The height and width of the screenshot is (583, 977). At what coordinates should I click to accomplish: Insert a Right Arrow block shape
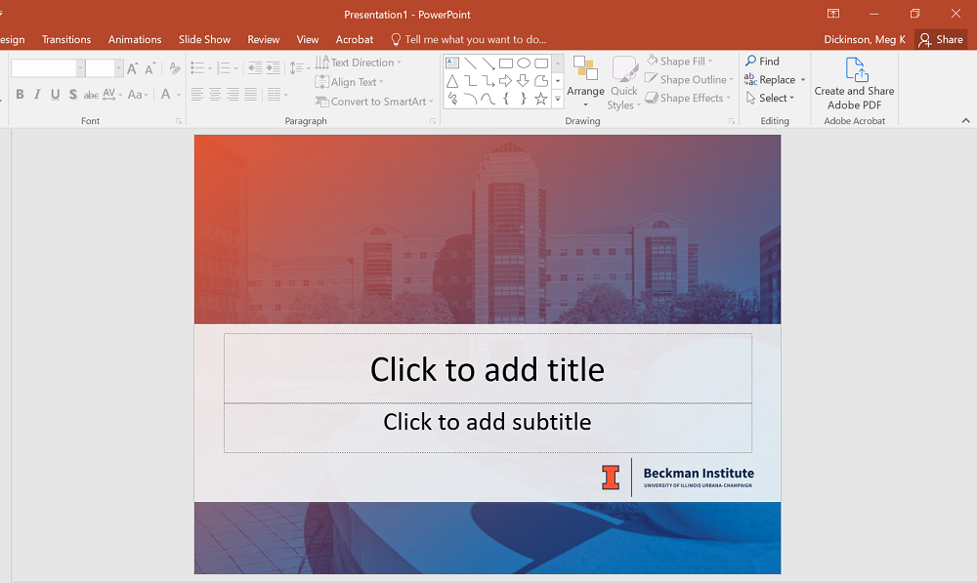tap(506, 81)
